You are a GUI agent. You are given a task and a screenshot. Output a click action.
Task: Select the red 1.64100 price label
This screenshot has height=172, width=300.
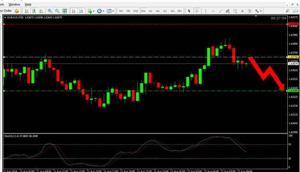293,24
